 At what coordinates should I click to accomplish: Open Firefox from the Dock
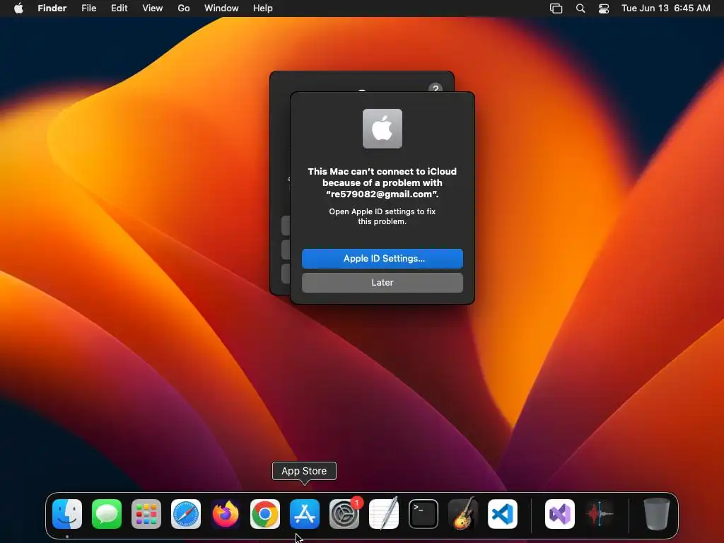point(226,514)
